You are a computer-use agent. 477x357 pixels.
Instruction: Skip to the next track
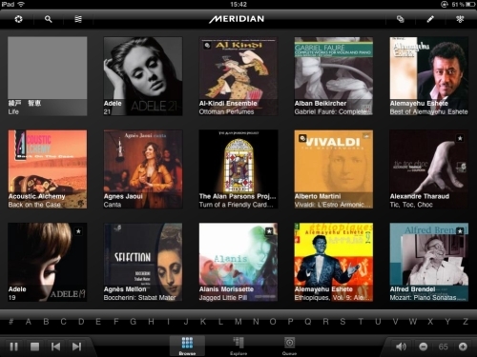(x=76, y=347)
